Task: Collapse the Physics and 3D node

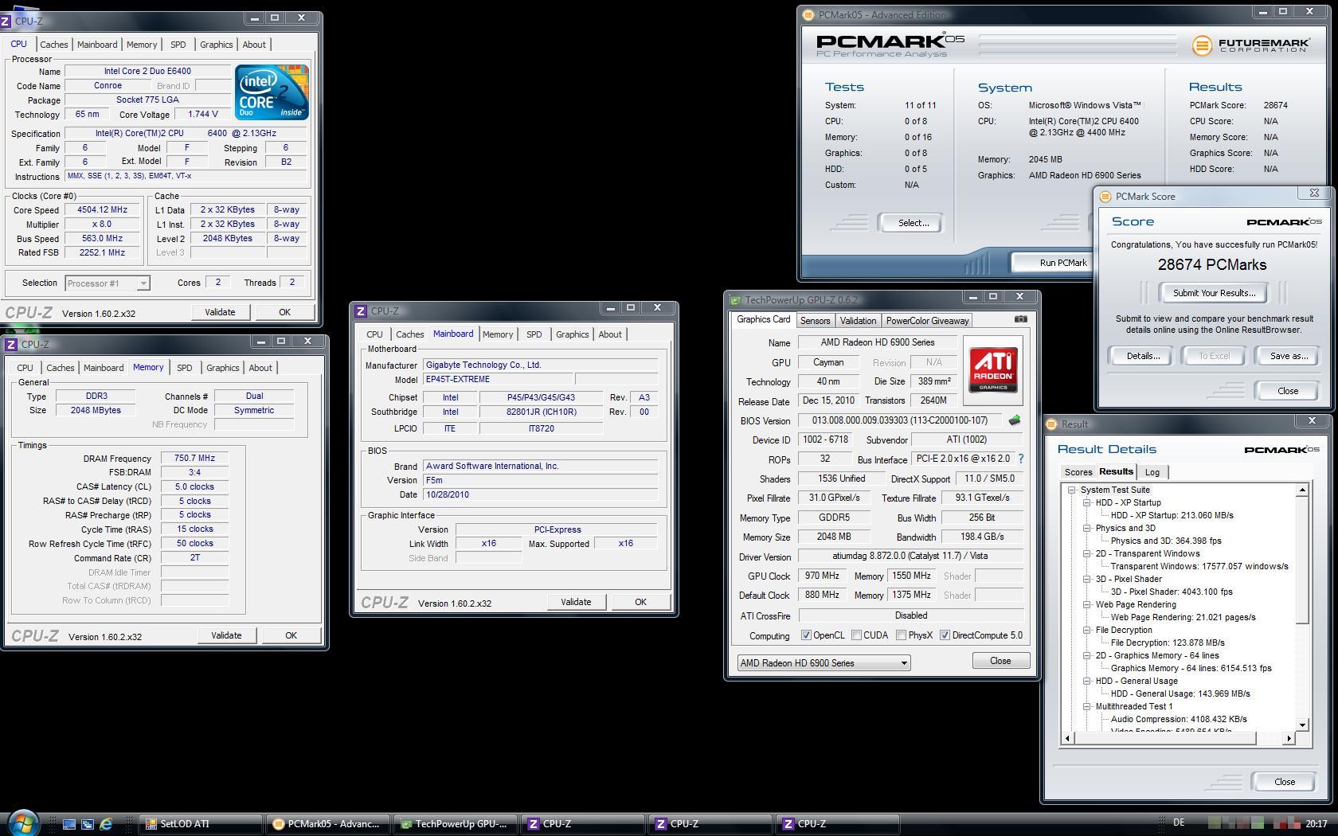Action: [1086, 528]
